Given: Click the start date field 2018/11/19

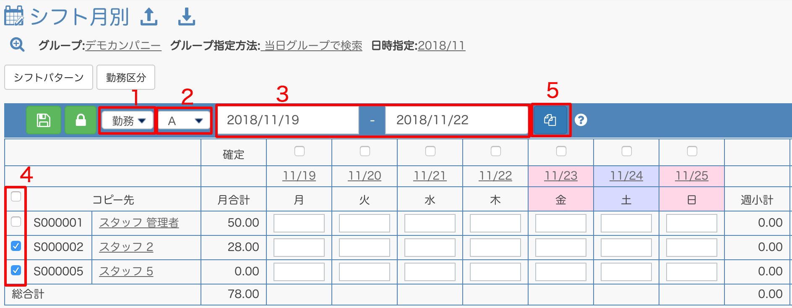Looking at the screenshot, I should coord(288,120).
